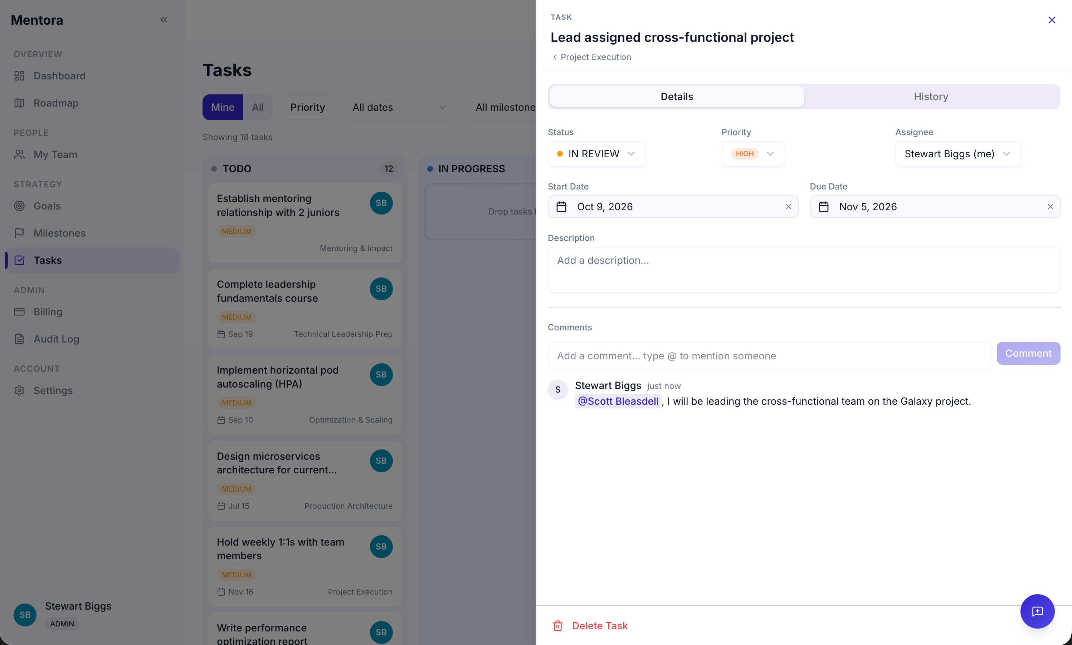Open Roadmap from sidebar menu
The image size is (1072, 645).
pos(92,103)
